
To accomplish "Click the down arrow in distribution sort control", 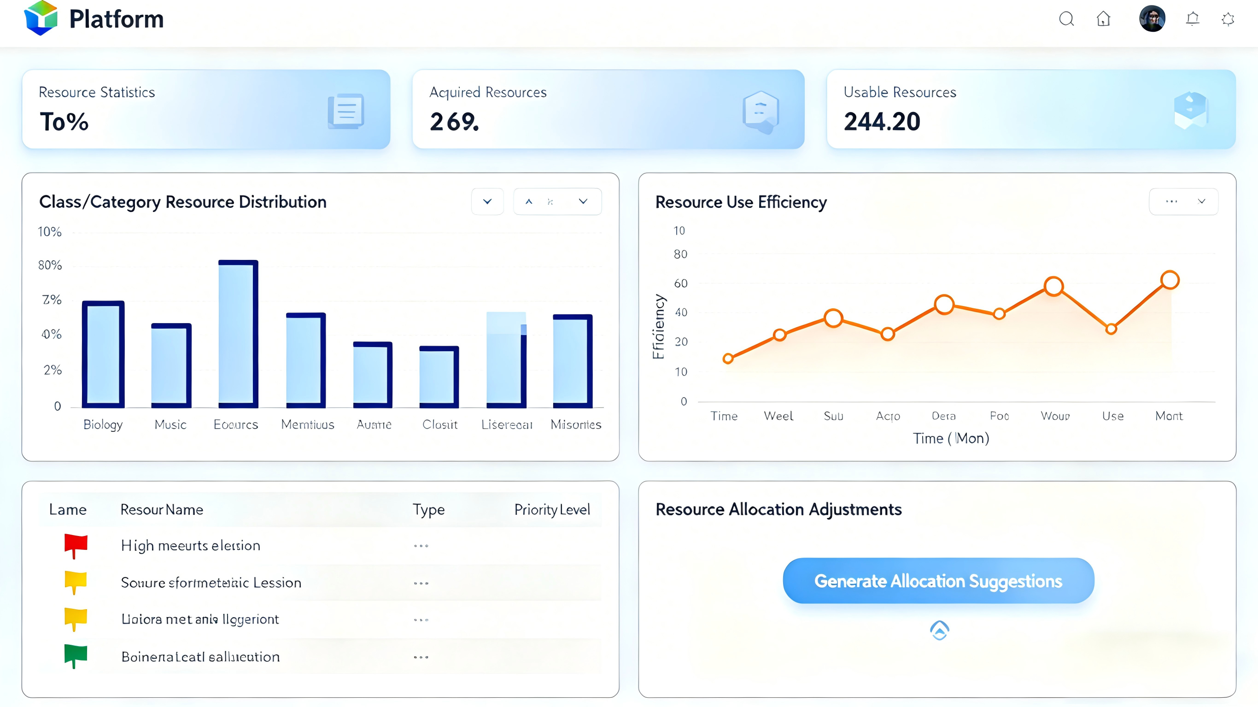I will [583, 201].
